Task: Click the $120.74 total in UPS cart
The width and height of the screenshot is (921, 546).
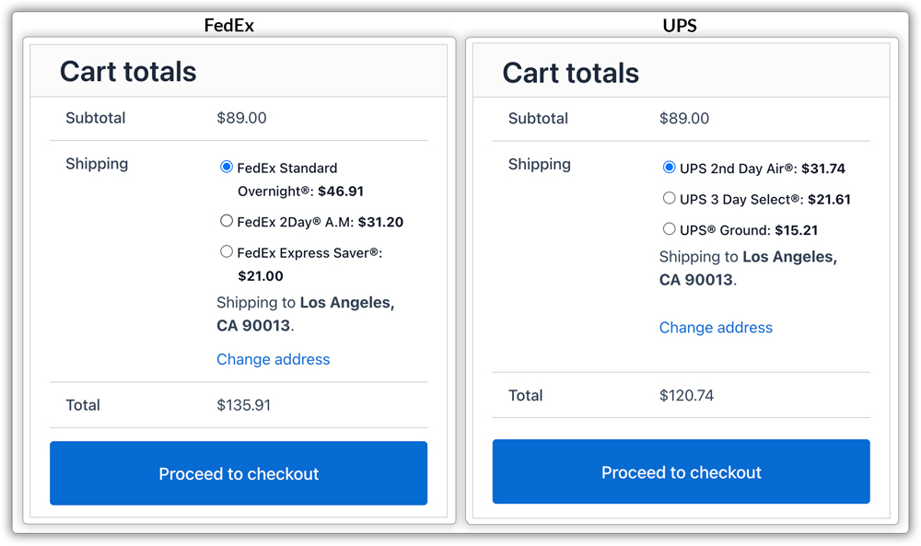Action: click(x=685, y=395)
